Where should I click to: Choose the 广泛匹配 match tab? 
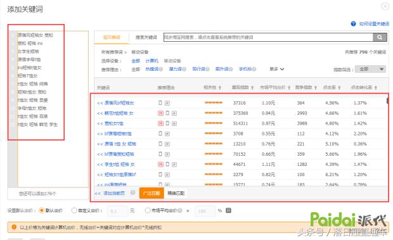pos(151,193)
